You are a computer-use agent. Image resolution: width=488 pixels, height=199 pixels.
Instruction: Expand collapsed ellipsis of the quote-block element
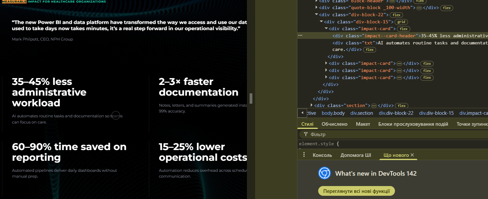419,8
